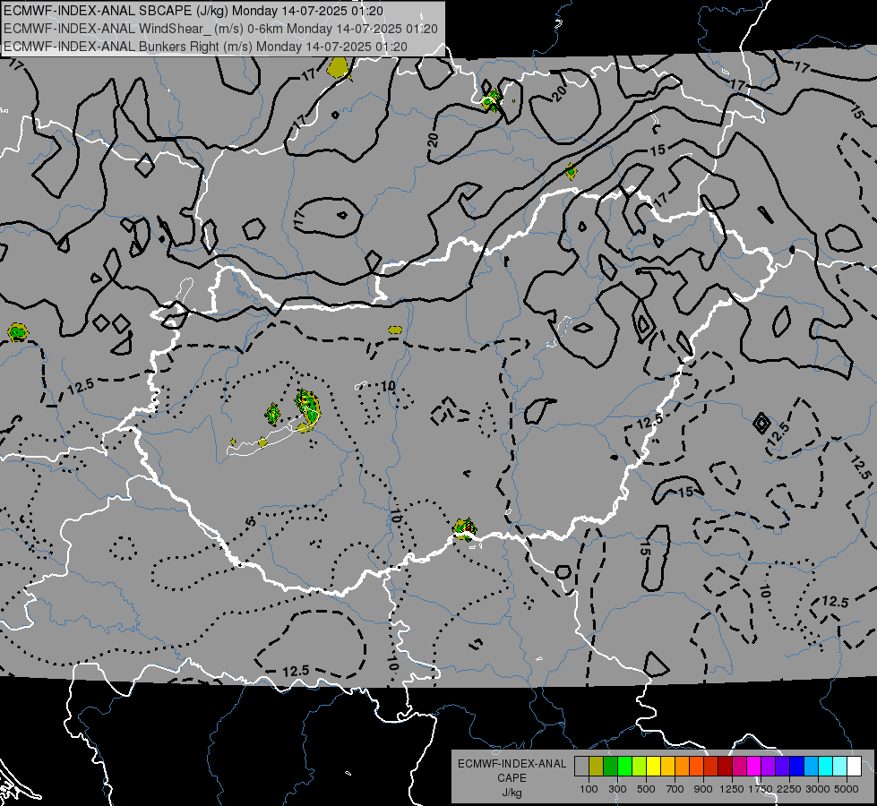Click the legend value 500
The height and width of the screenshot is (806, 877).
click(646, 789)
